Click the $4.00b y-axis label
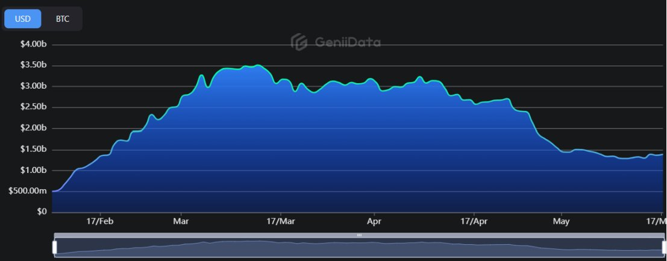 (34, 45)
